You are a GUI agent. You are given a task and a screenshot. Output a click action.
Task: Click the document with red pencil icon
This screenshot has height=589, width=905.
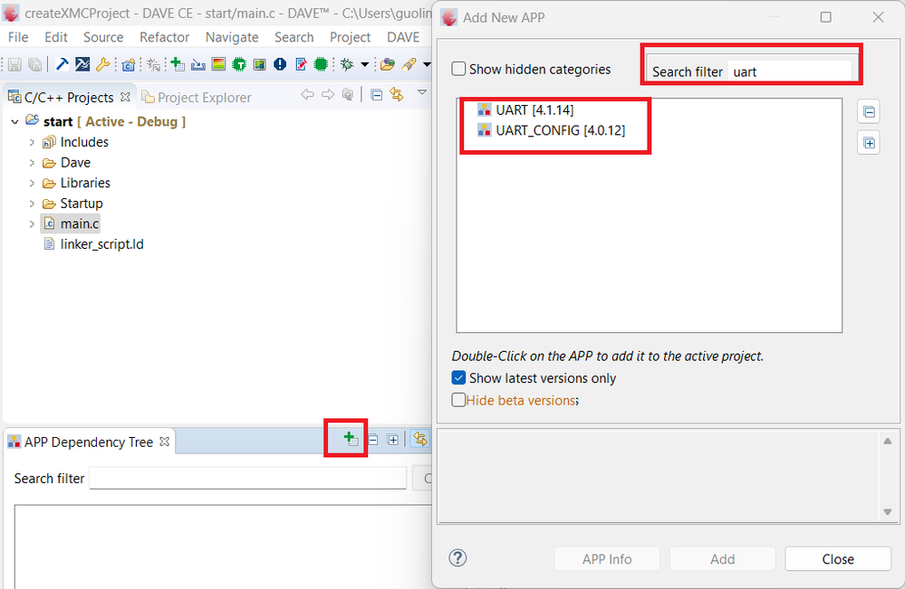coord(301,64)
